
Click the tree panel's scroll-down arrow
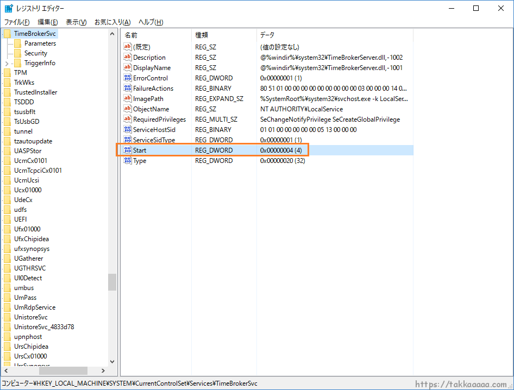tap(112, 361)
